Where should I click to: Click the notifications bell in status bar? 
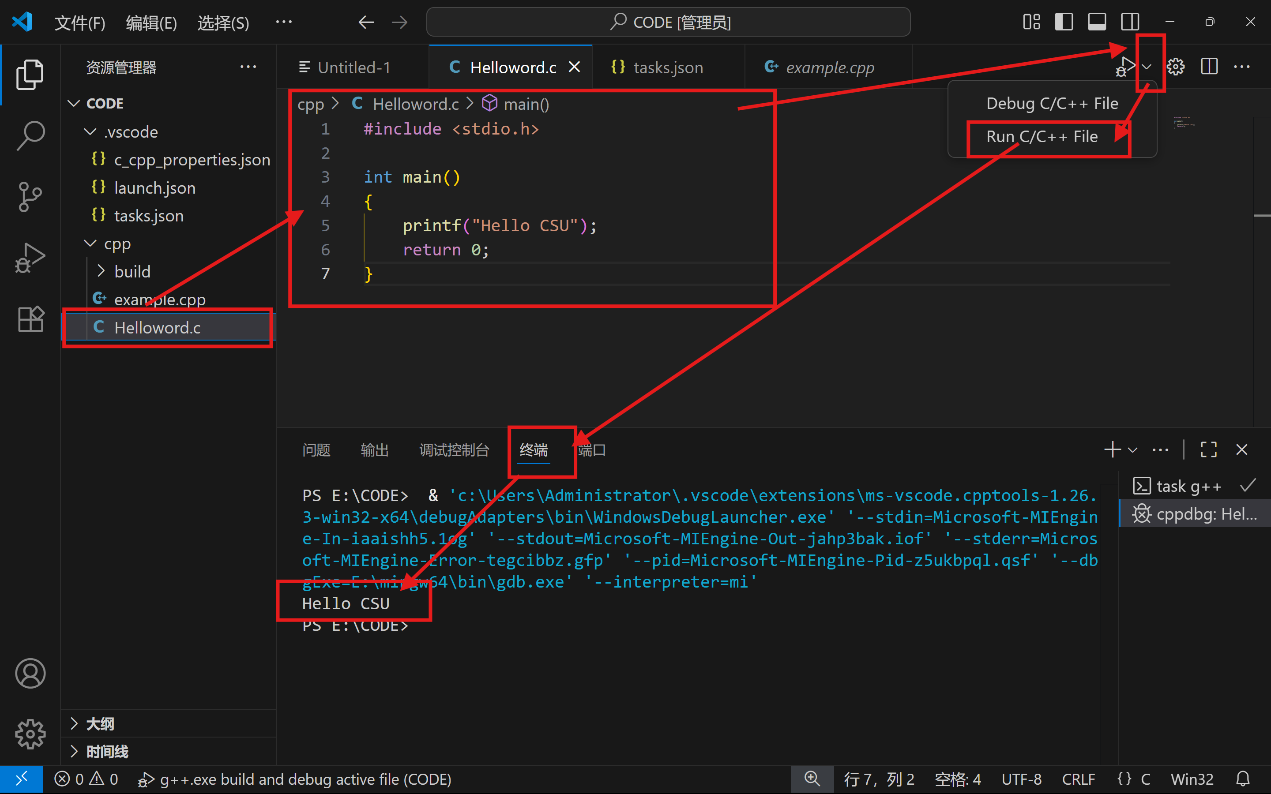pyautogui.click(x=1244, y=779)
